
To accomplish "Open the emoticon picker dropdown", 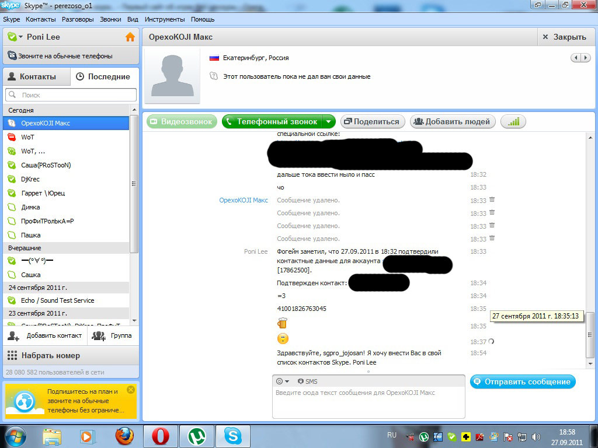I will point(283,381).
